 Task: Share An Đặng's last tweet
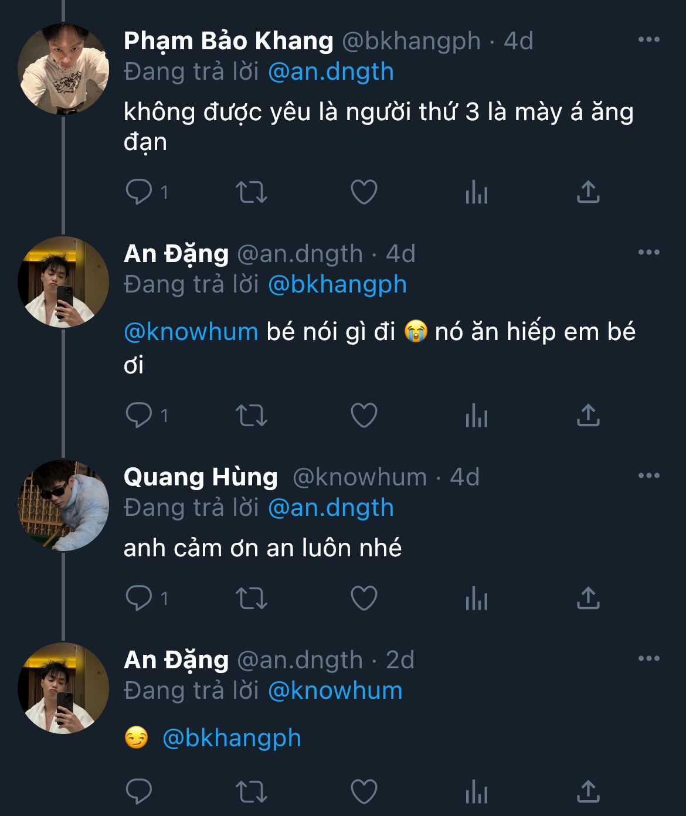pos(587,792)
